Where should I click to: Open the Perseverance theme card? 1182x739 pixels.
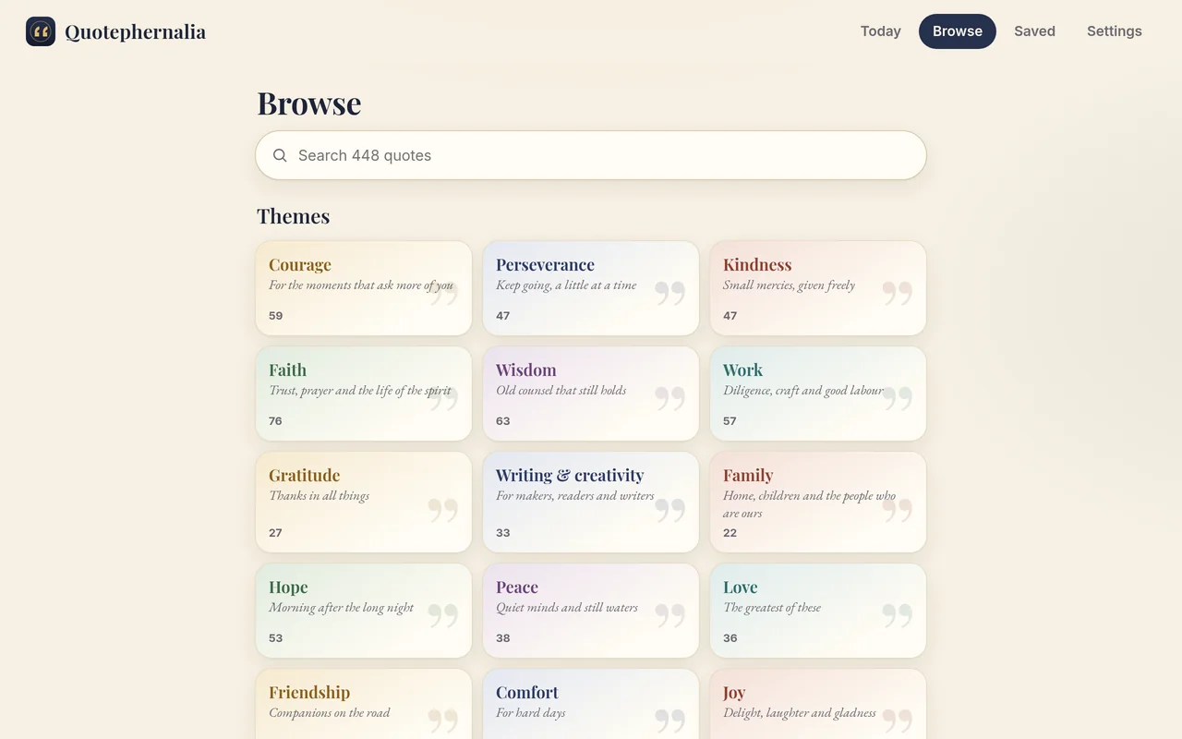click(591, 288)
